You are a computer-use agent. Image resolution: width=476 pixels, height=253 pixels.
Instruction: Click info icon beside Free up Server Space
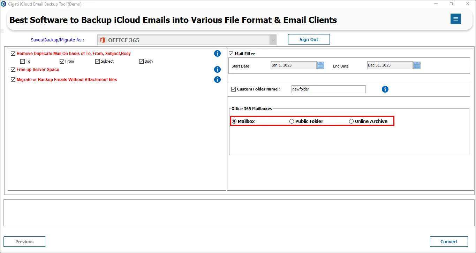[x=217, y=69]
